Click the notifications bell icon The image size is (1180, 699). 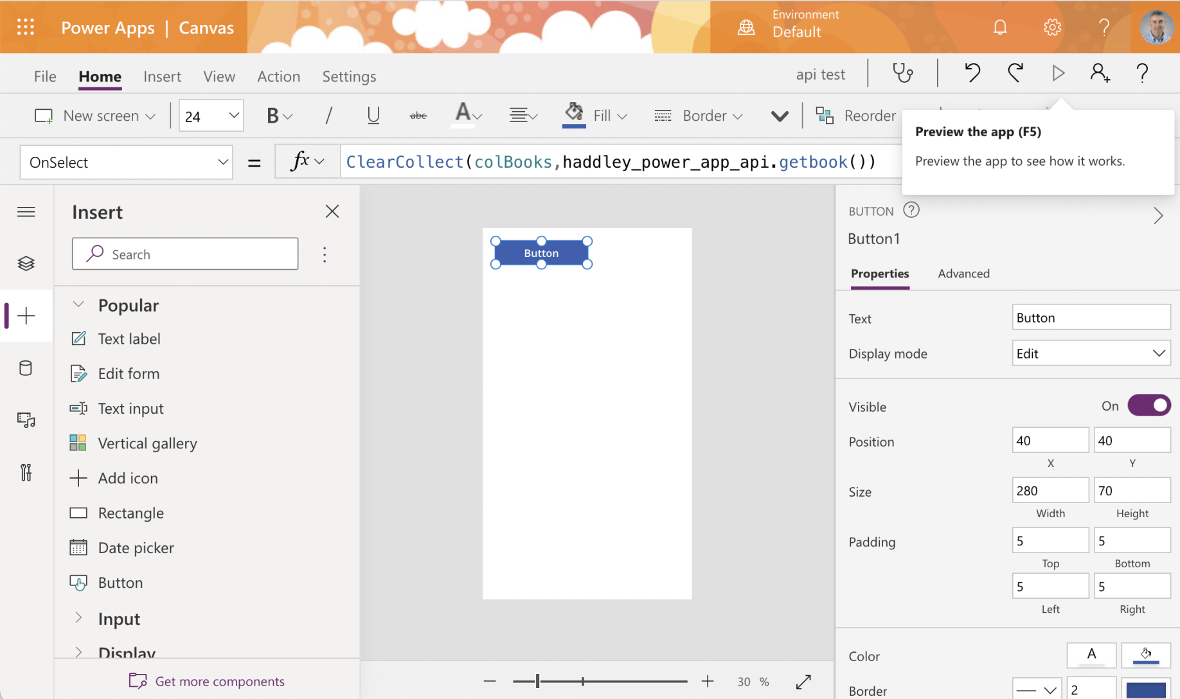[x=1000, y=27]
